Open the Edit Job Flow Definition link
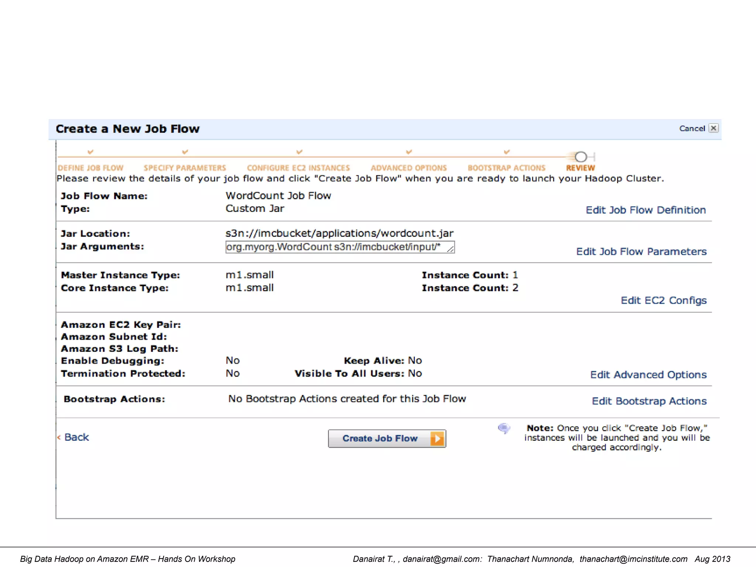 tap(646, 210)
